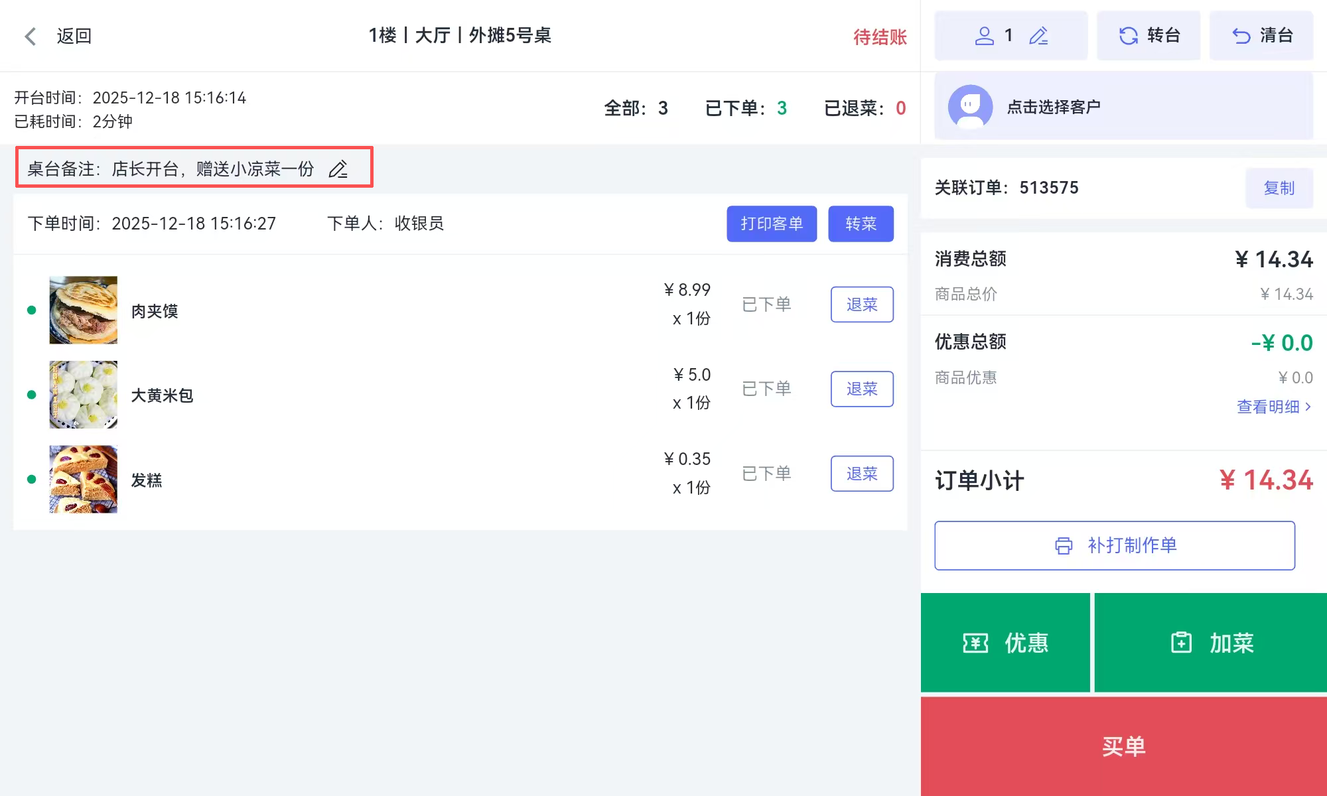Click the 优惠 coupon button
The height and width of the screenshot is (796, 1327).
coord(1005,643)
